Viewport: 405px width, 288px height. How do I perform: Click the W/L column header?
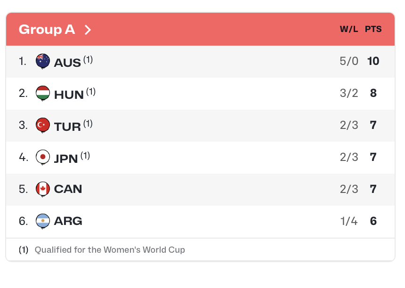click(349, 29)
